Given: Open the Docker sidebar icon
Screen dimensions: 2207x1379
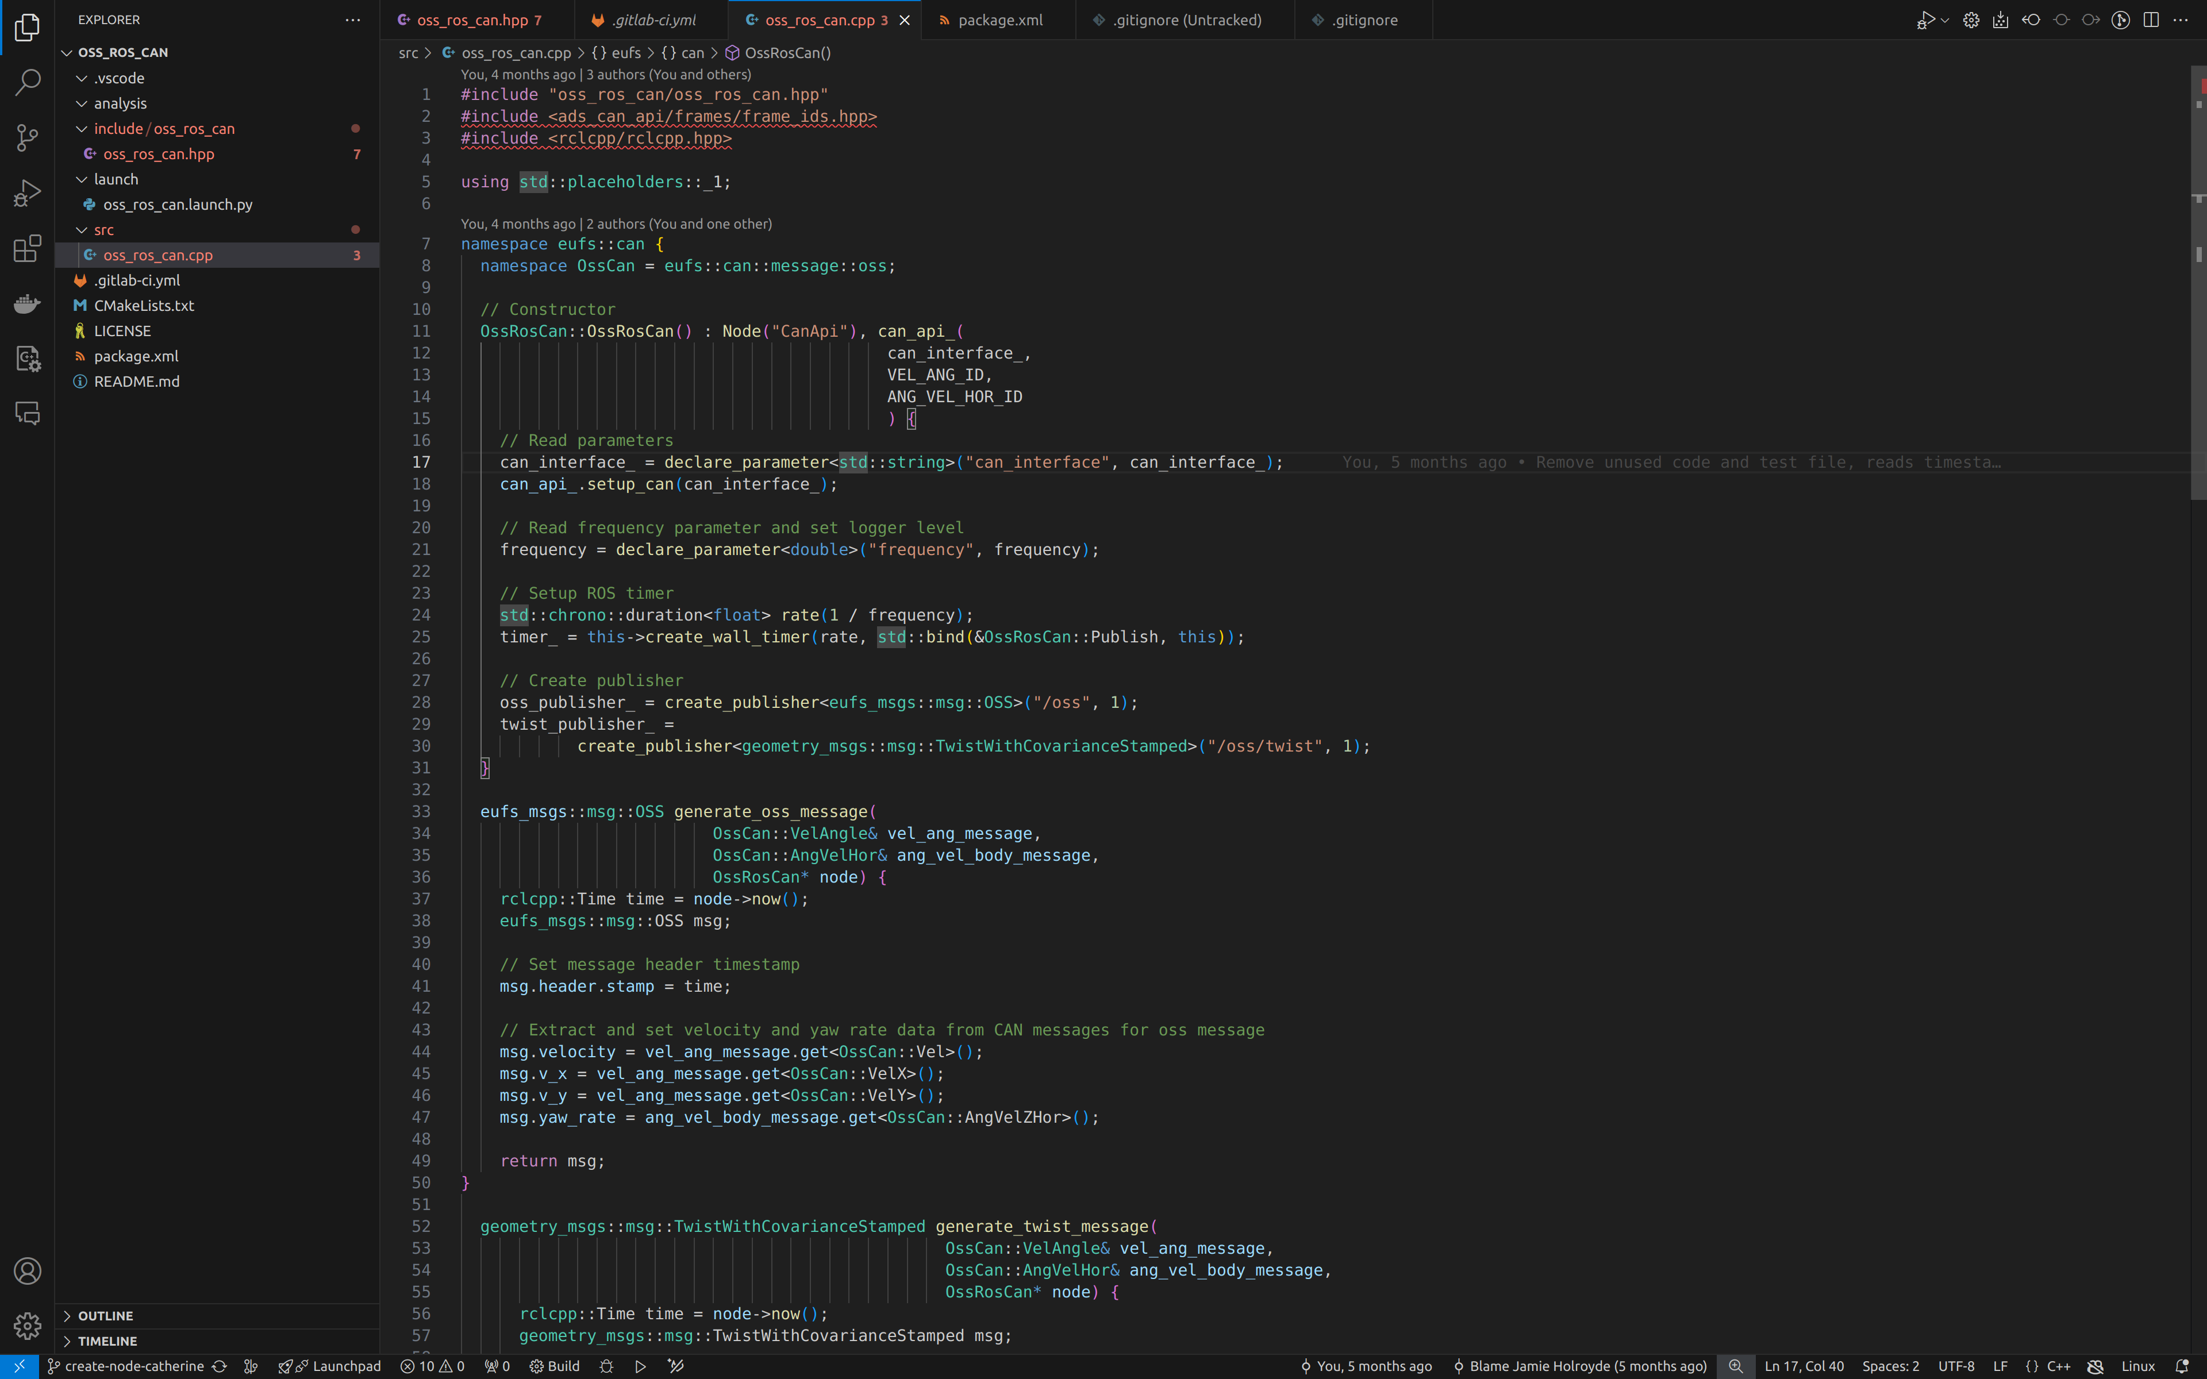Looking at the screenshot, I should 28,304.
